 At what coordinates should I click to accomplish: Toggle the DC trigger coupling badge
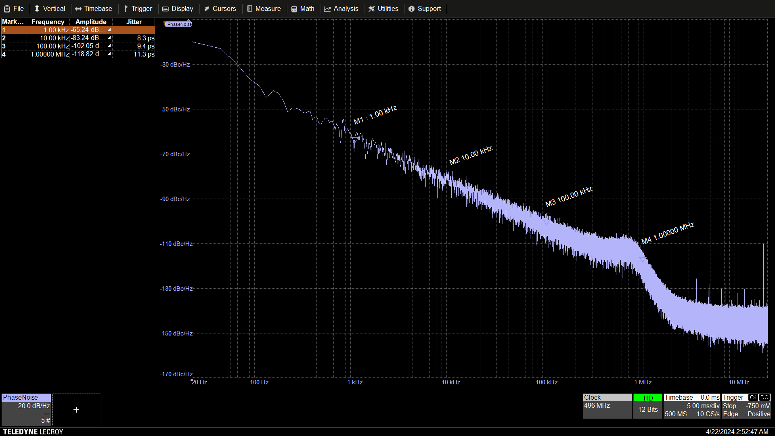pyautogui.click(x=765, y=398)
